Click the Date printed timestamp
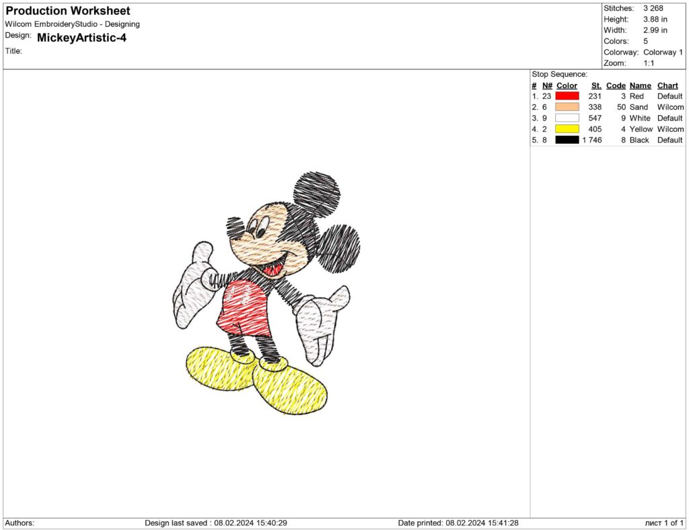Viewport: 689px width, 530px height. 458,523
